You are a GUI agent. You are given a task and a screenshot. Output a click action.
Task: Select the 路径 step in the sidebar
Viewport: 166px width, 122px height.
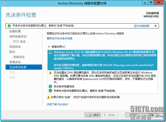(12, 52)
